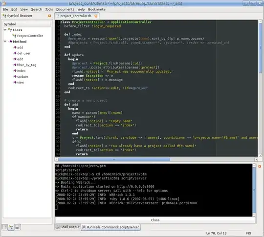The height and width of the screenshot is (237, 264).
Task: Collapse the Class tree node
Action: 5,30
